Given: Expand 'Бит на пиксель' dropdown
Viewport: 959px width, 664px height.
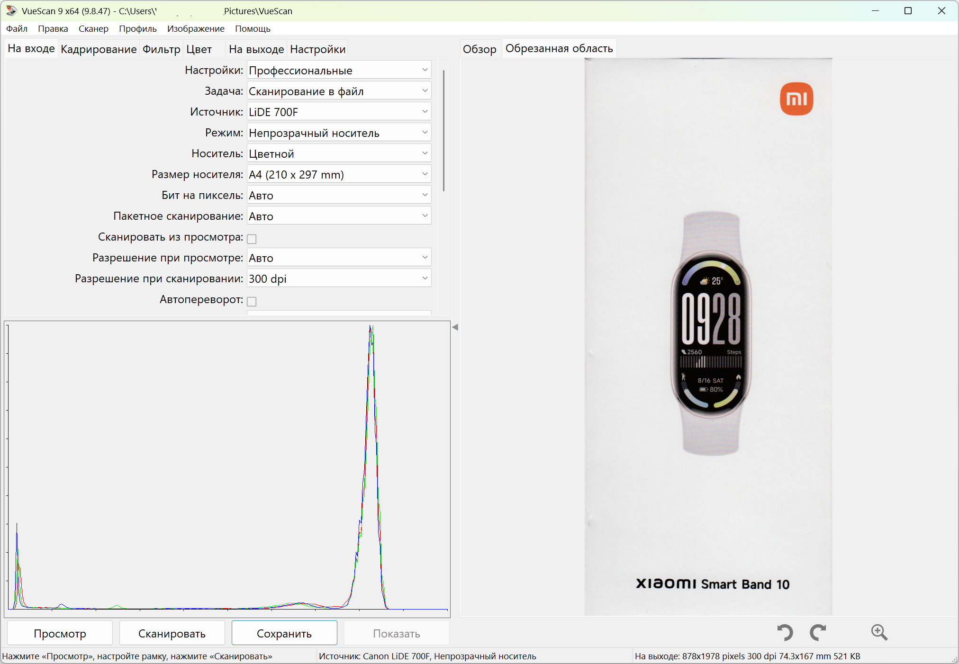Looking at the screenshot, I should click(x=339, y=195).
